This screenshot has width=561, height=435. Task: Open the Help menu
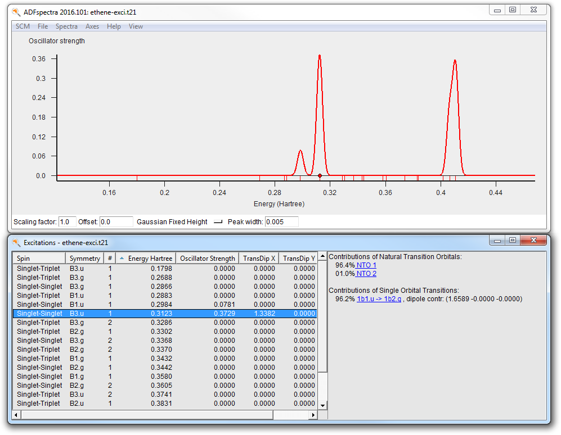point(114,26)
